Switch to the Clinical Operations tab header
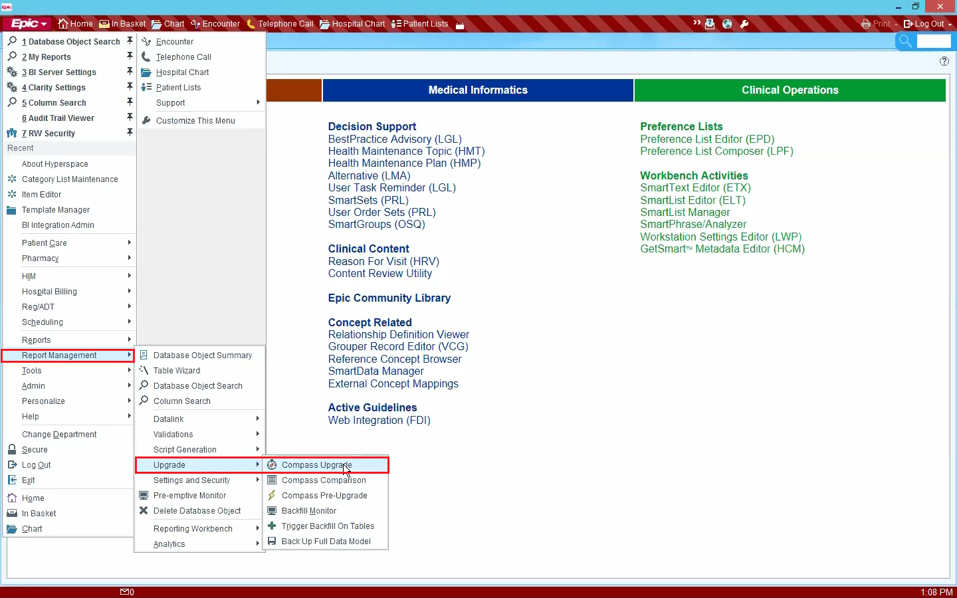The image size is (957, 598). click(790, 90)
